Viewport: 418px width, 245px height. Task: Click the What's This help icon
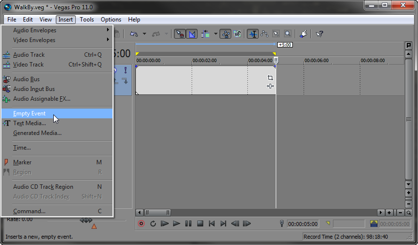(319, 34)
